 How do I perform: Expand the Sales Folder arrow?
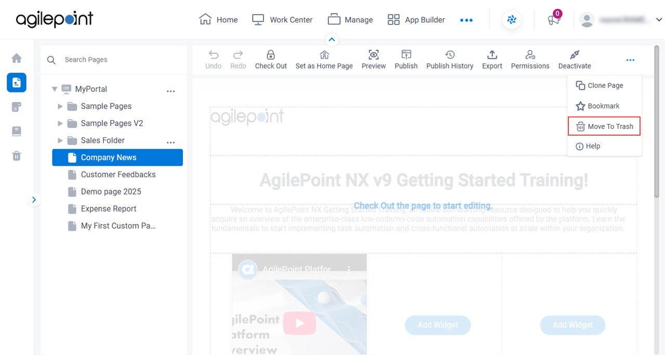pyautogui.click(x=60, y=140)
